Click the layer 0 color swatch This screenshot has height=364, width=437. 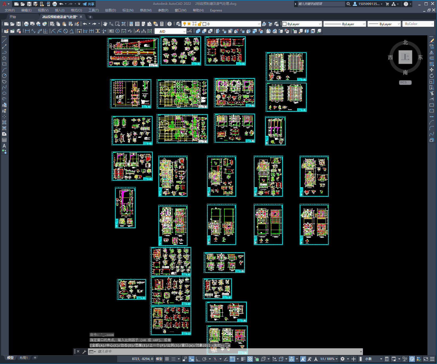click(x=205, y=24)
